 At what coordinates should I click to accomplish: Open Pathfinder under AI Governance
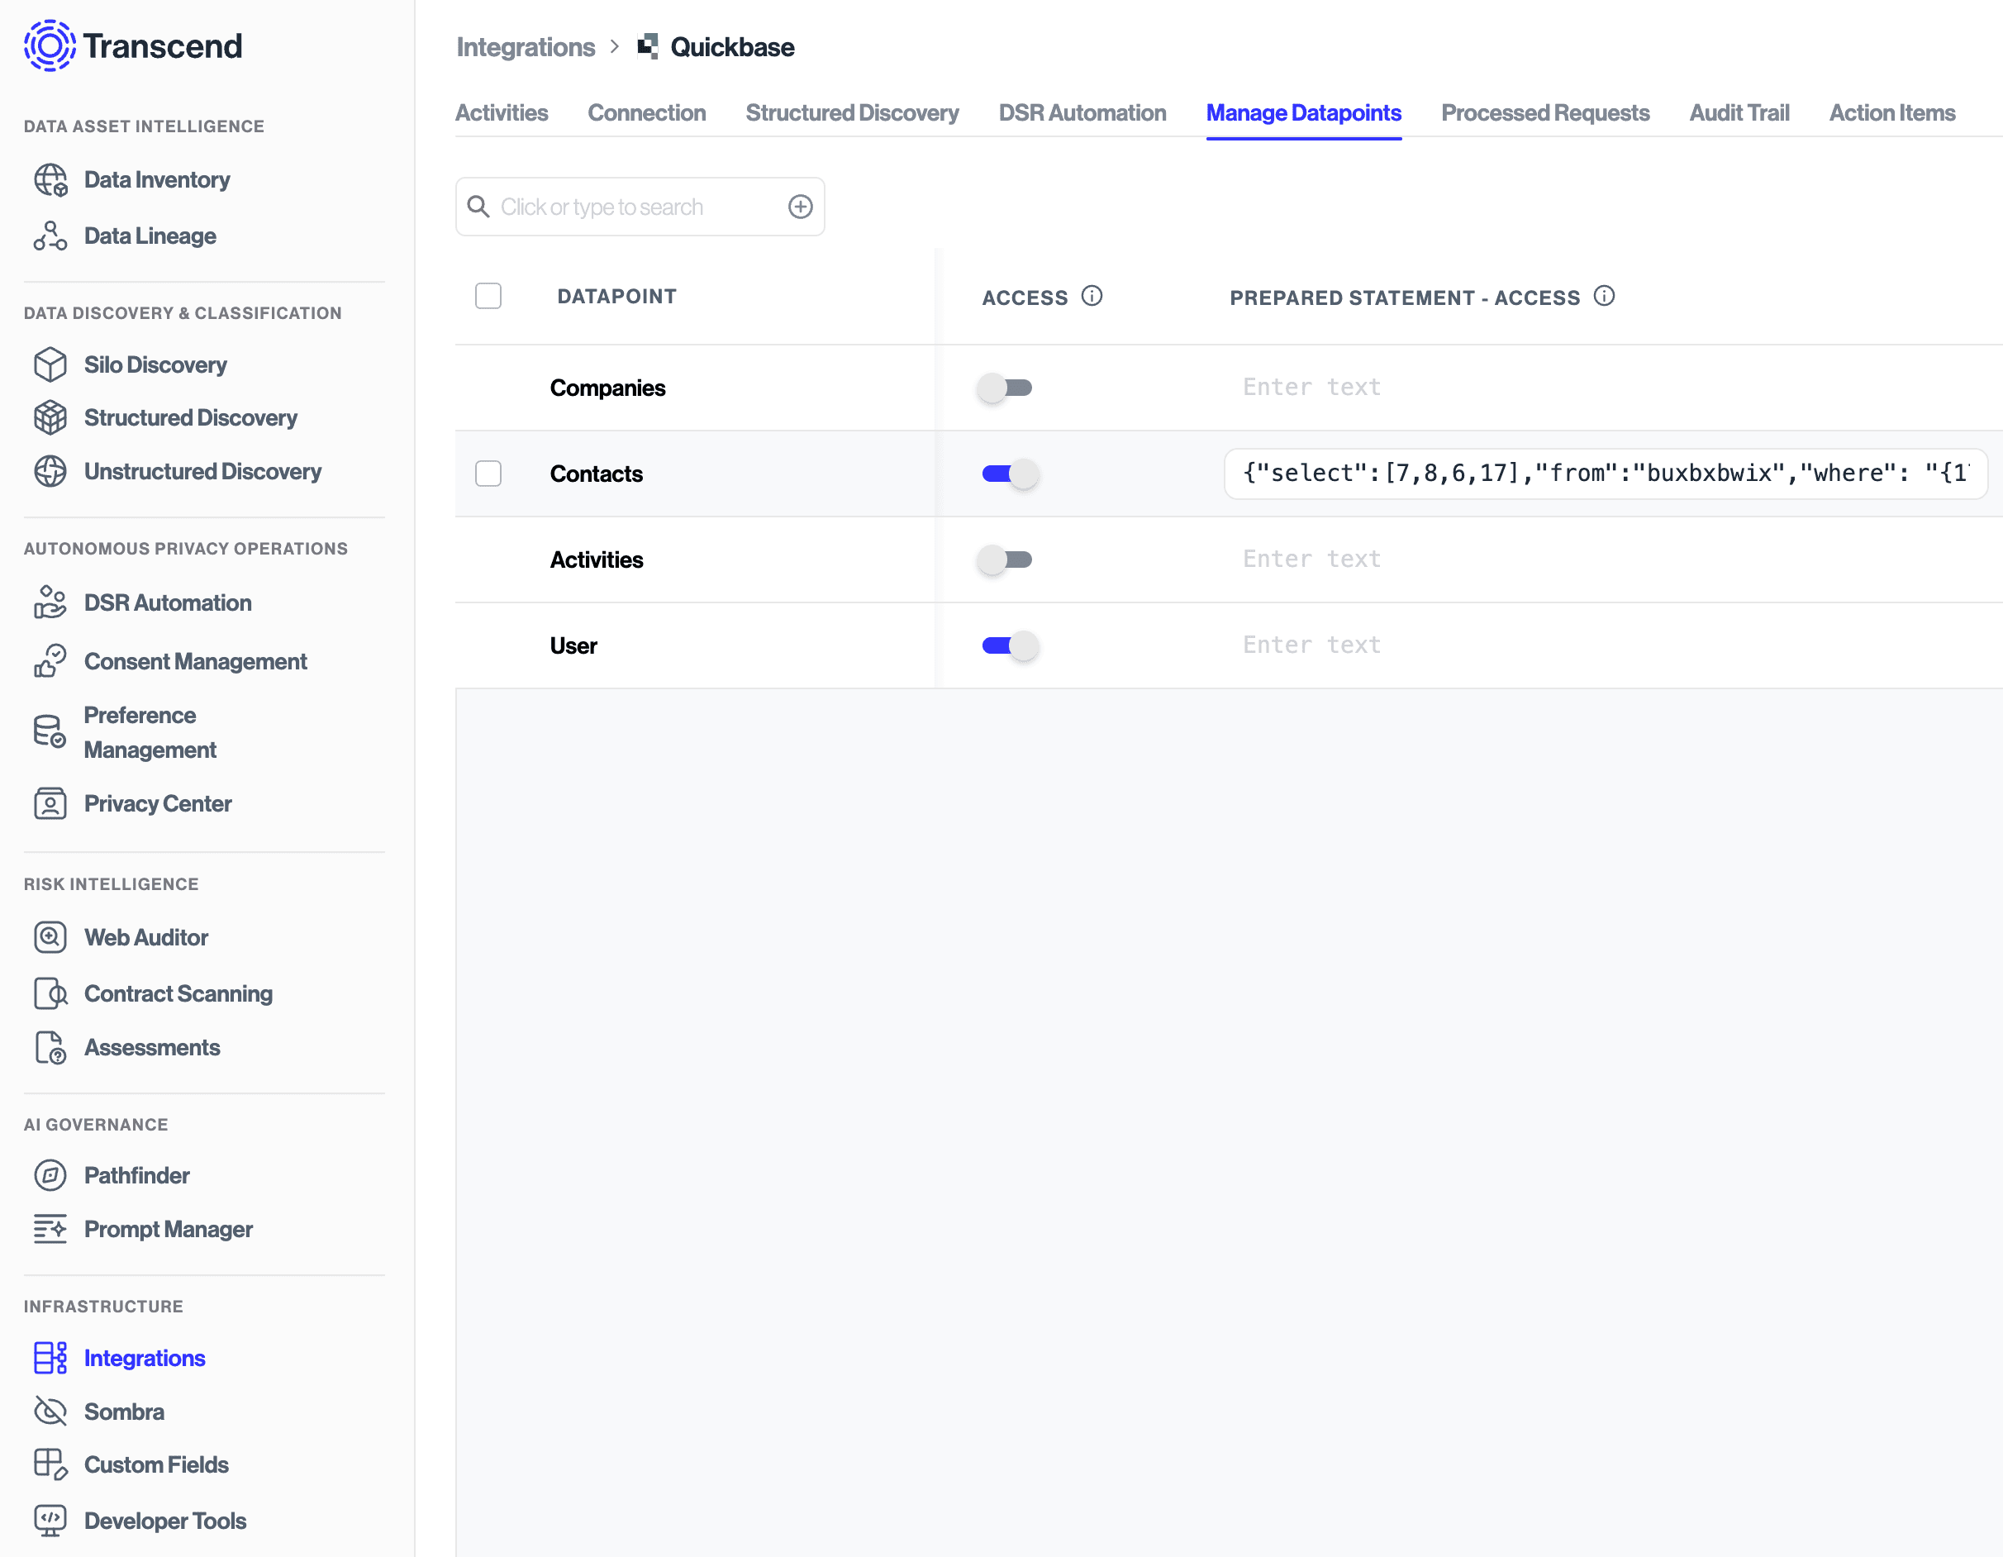(136, 1175)
